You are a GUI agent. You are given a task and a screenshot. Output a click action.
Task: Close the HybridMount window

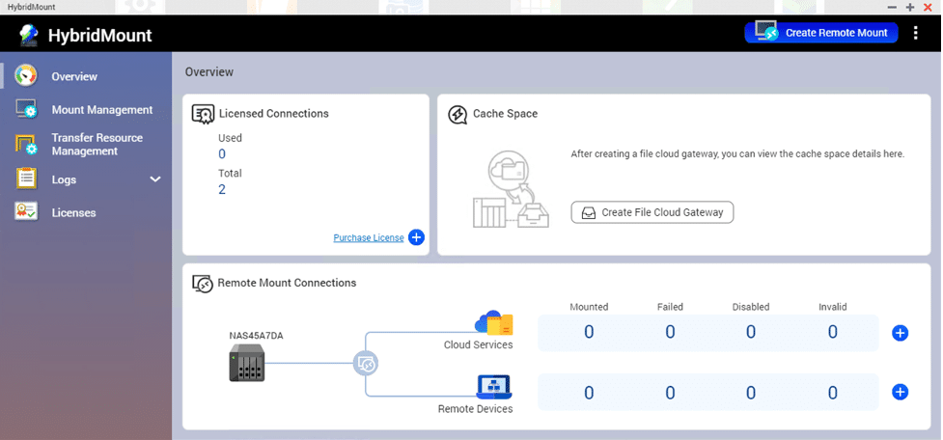pyautogui.click(x=927, y=7)
